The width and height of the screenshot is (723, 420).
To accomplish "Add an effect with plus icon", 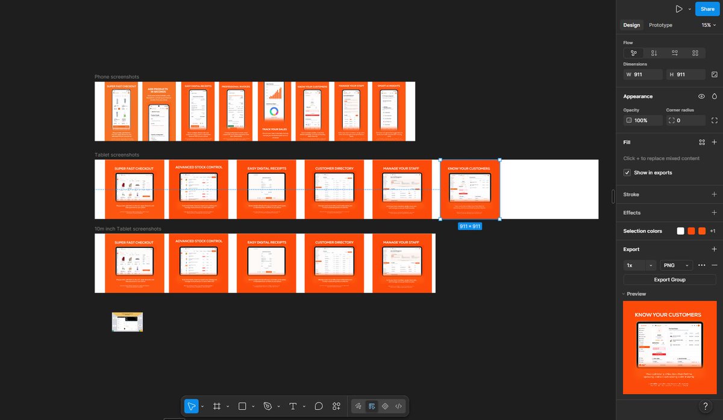I will tap(715, 212).
